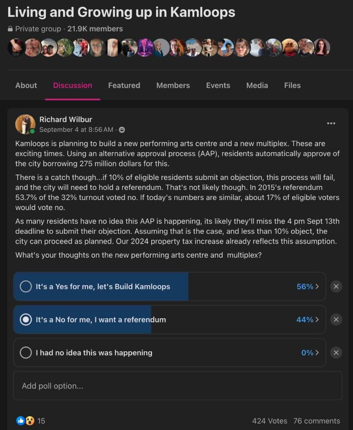This screenshot has width=353, height=430.
Task: Remove the 'No, I want a referendum' option
Action: 336,320
